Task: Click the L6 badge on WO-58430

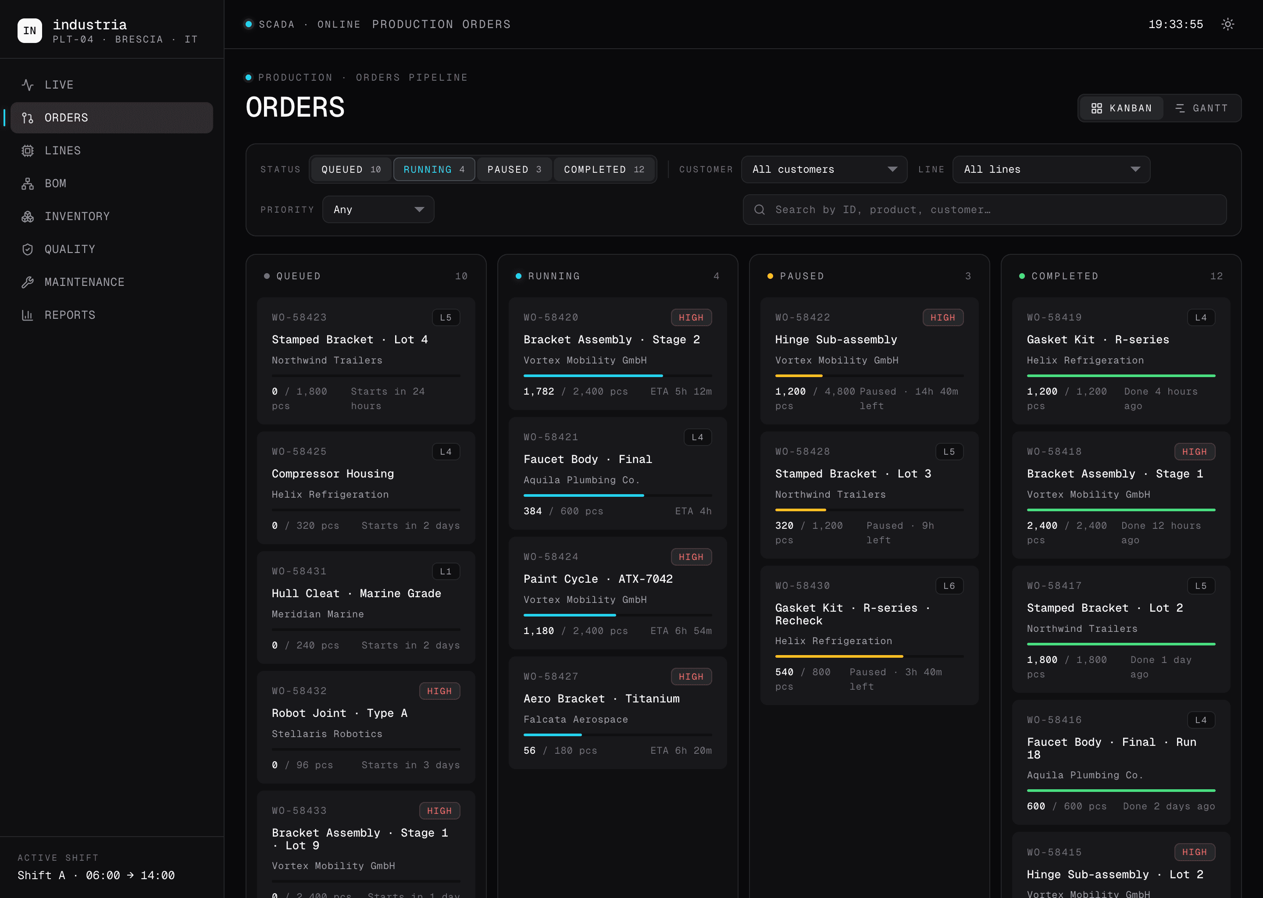Action: point(949,586)
